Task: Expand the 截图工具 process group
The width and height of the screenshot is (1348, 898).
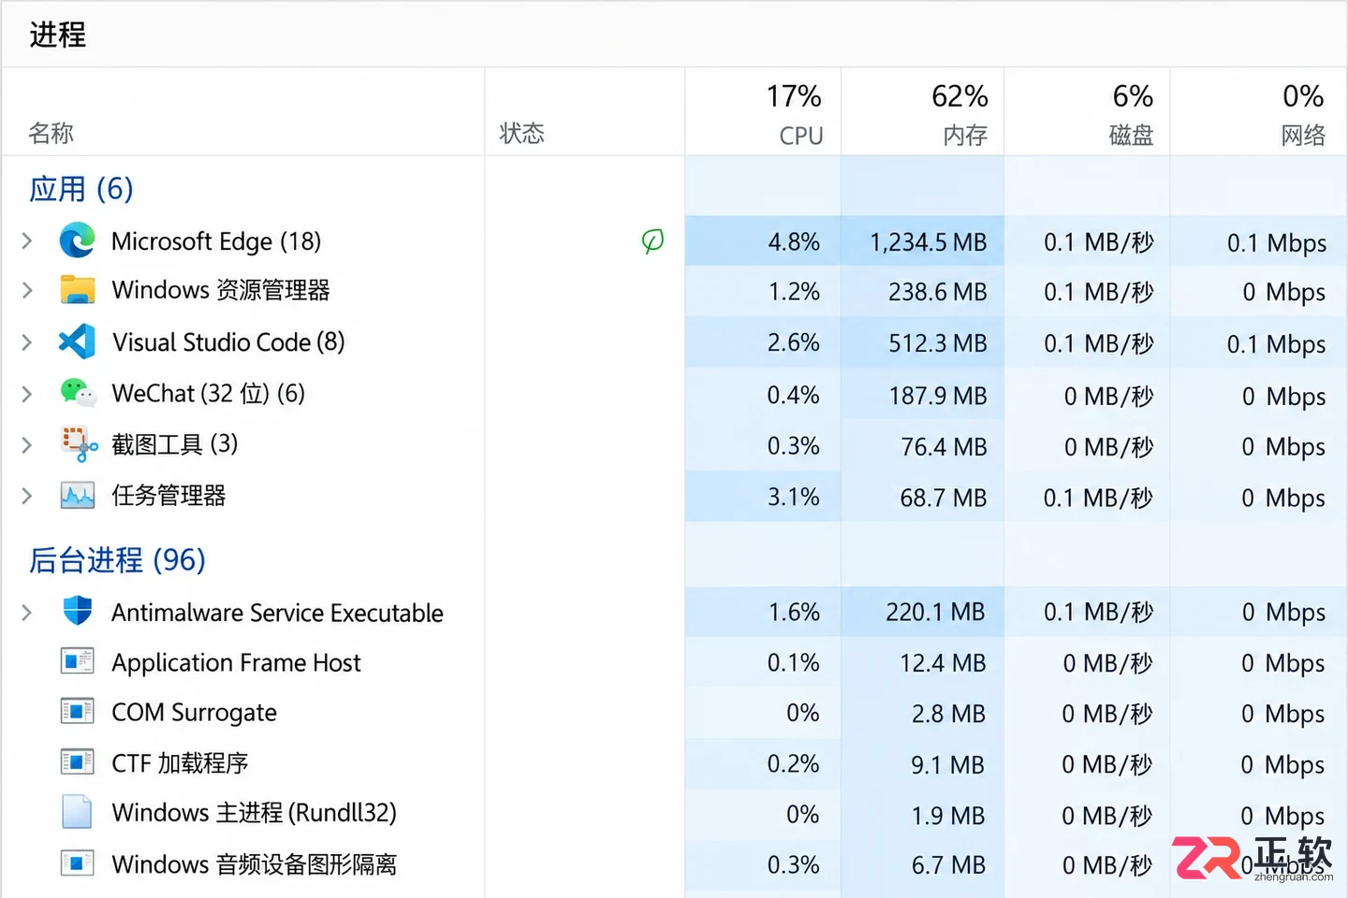Action: 27,445
